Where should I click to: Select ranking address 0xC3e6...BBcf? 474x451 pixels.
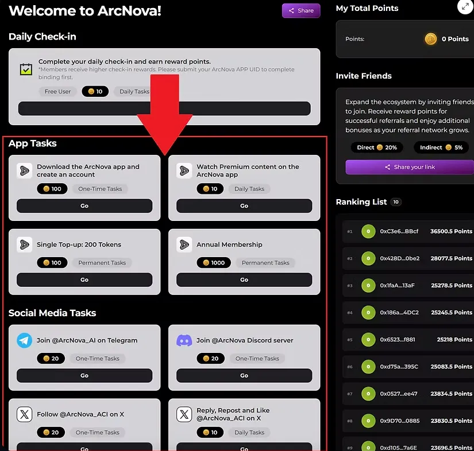click(x=399, y=232)
